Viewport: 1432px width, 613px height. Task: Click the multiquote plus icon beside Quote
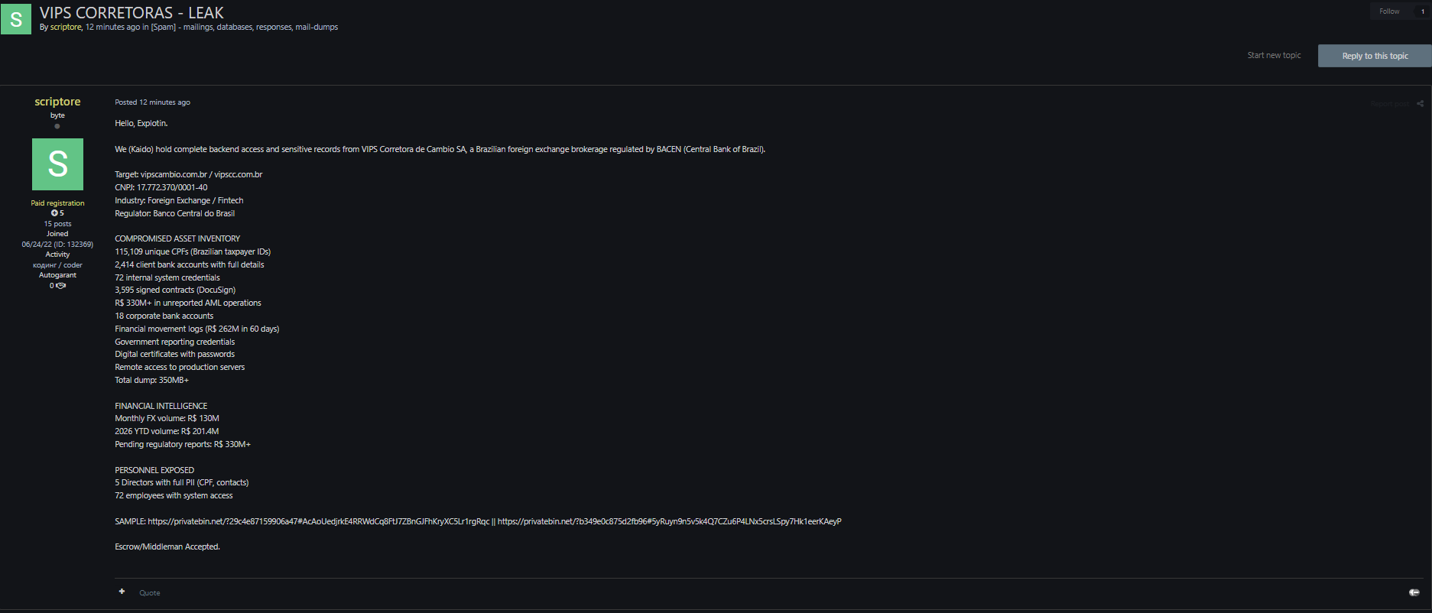122,592
